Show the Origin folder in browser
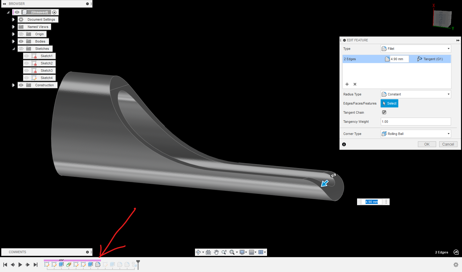This screenshot has width=462, height=272. [21, 34]
